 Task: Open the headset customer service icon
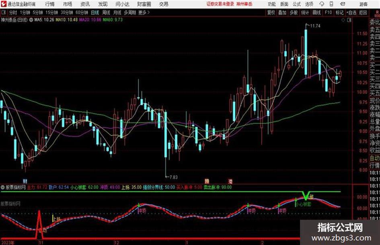pos(322,4)
